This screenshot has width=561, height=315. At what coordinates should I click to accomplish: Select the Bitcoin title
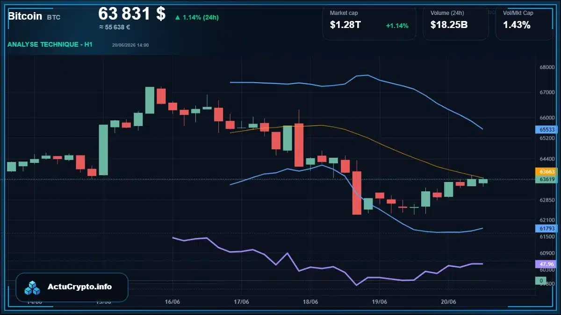tap(25, 16)
